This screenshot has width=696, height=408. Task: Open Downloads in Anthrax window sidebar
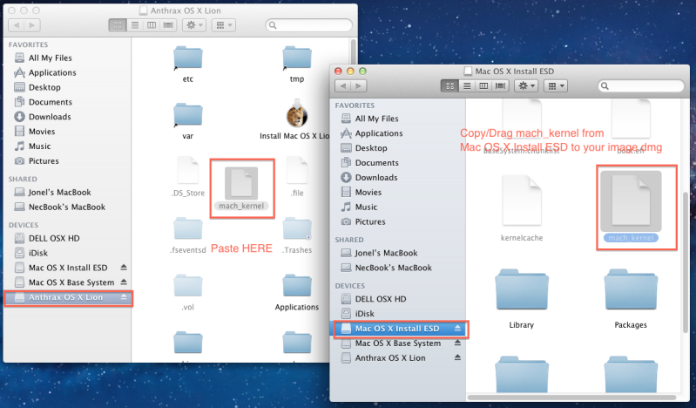point(50,117)
